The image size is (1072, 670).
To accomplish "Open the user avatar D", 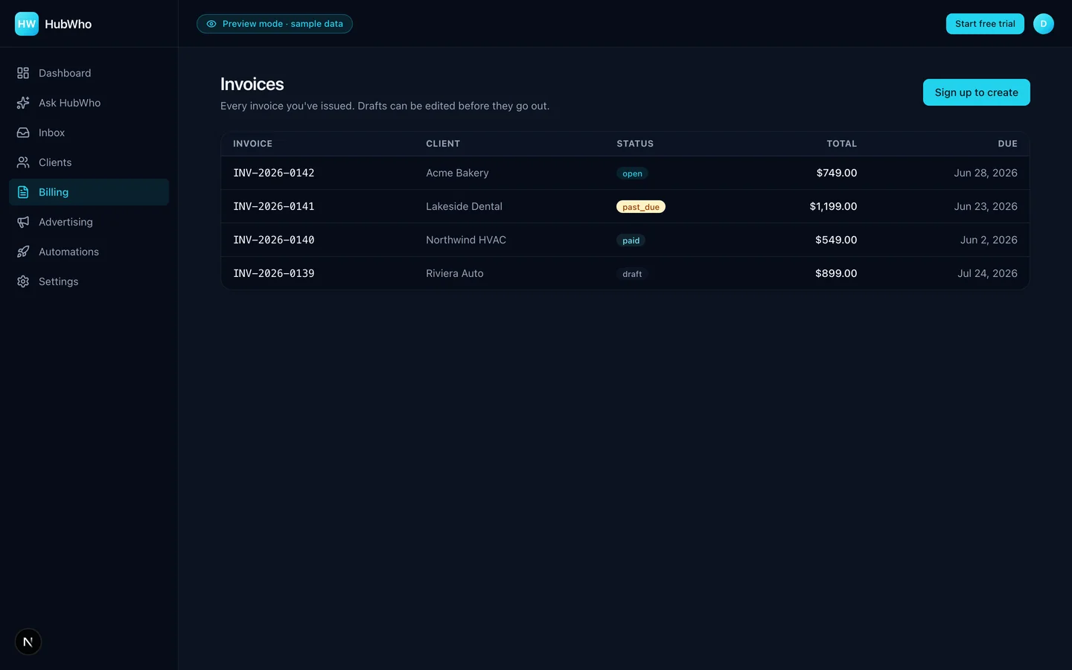I will coord(1044,24).
